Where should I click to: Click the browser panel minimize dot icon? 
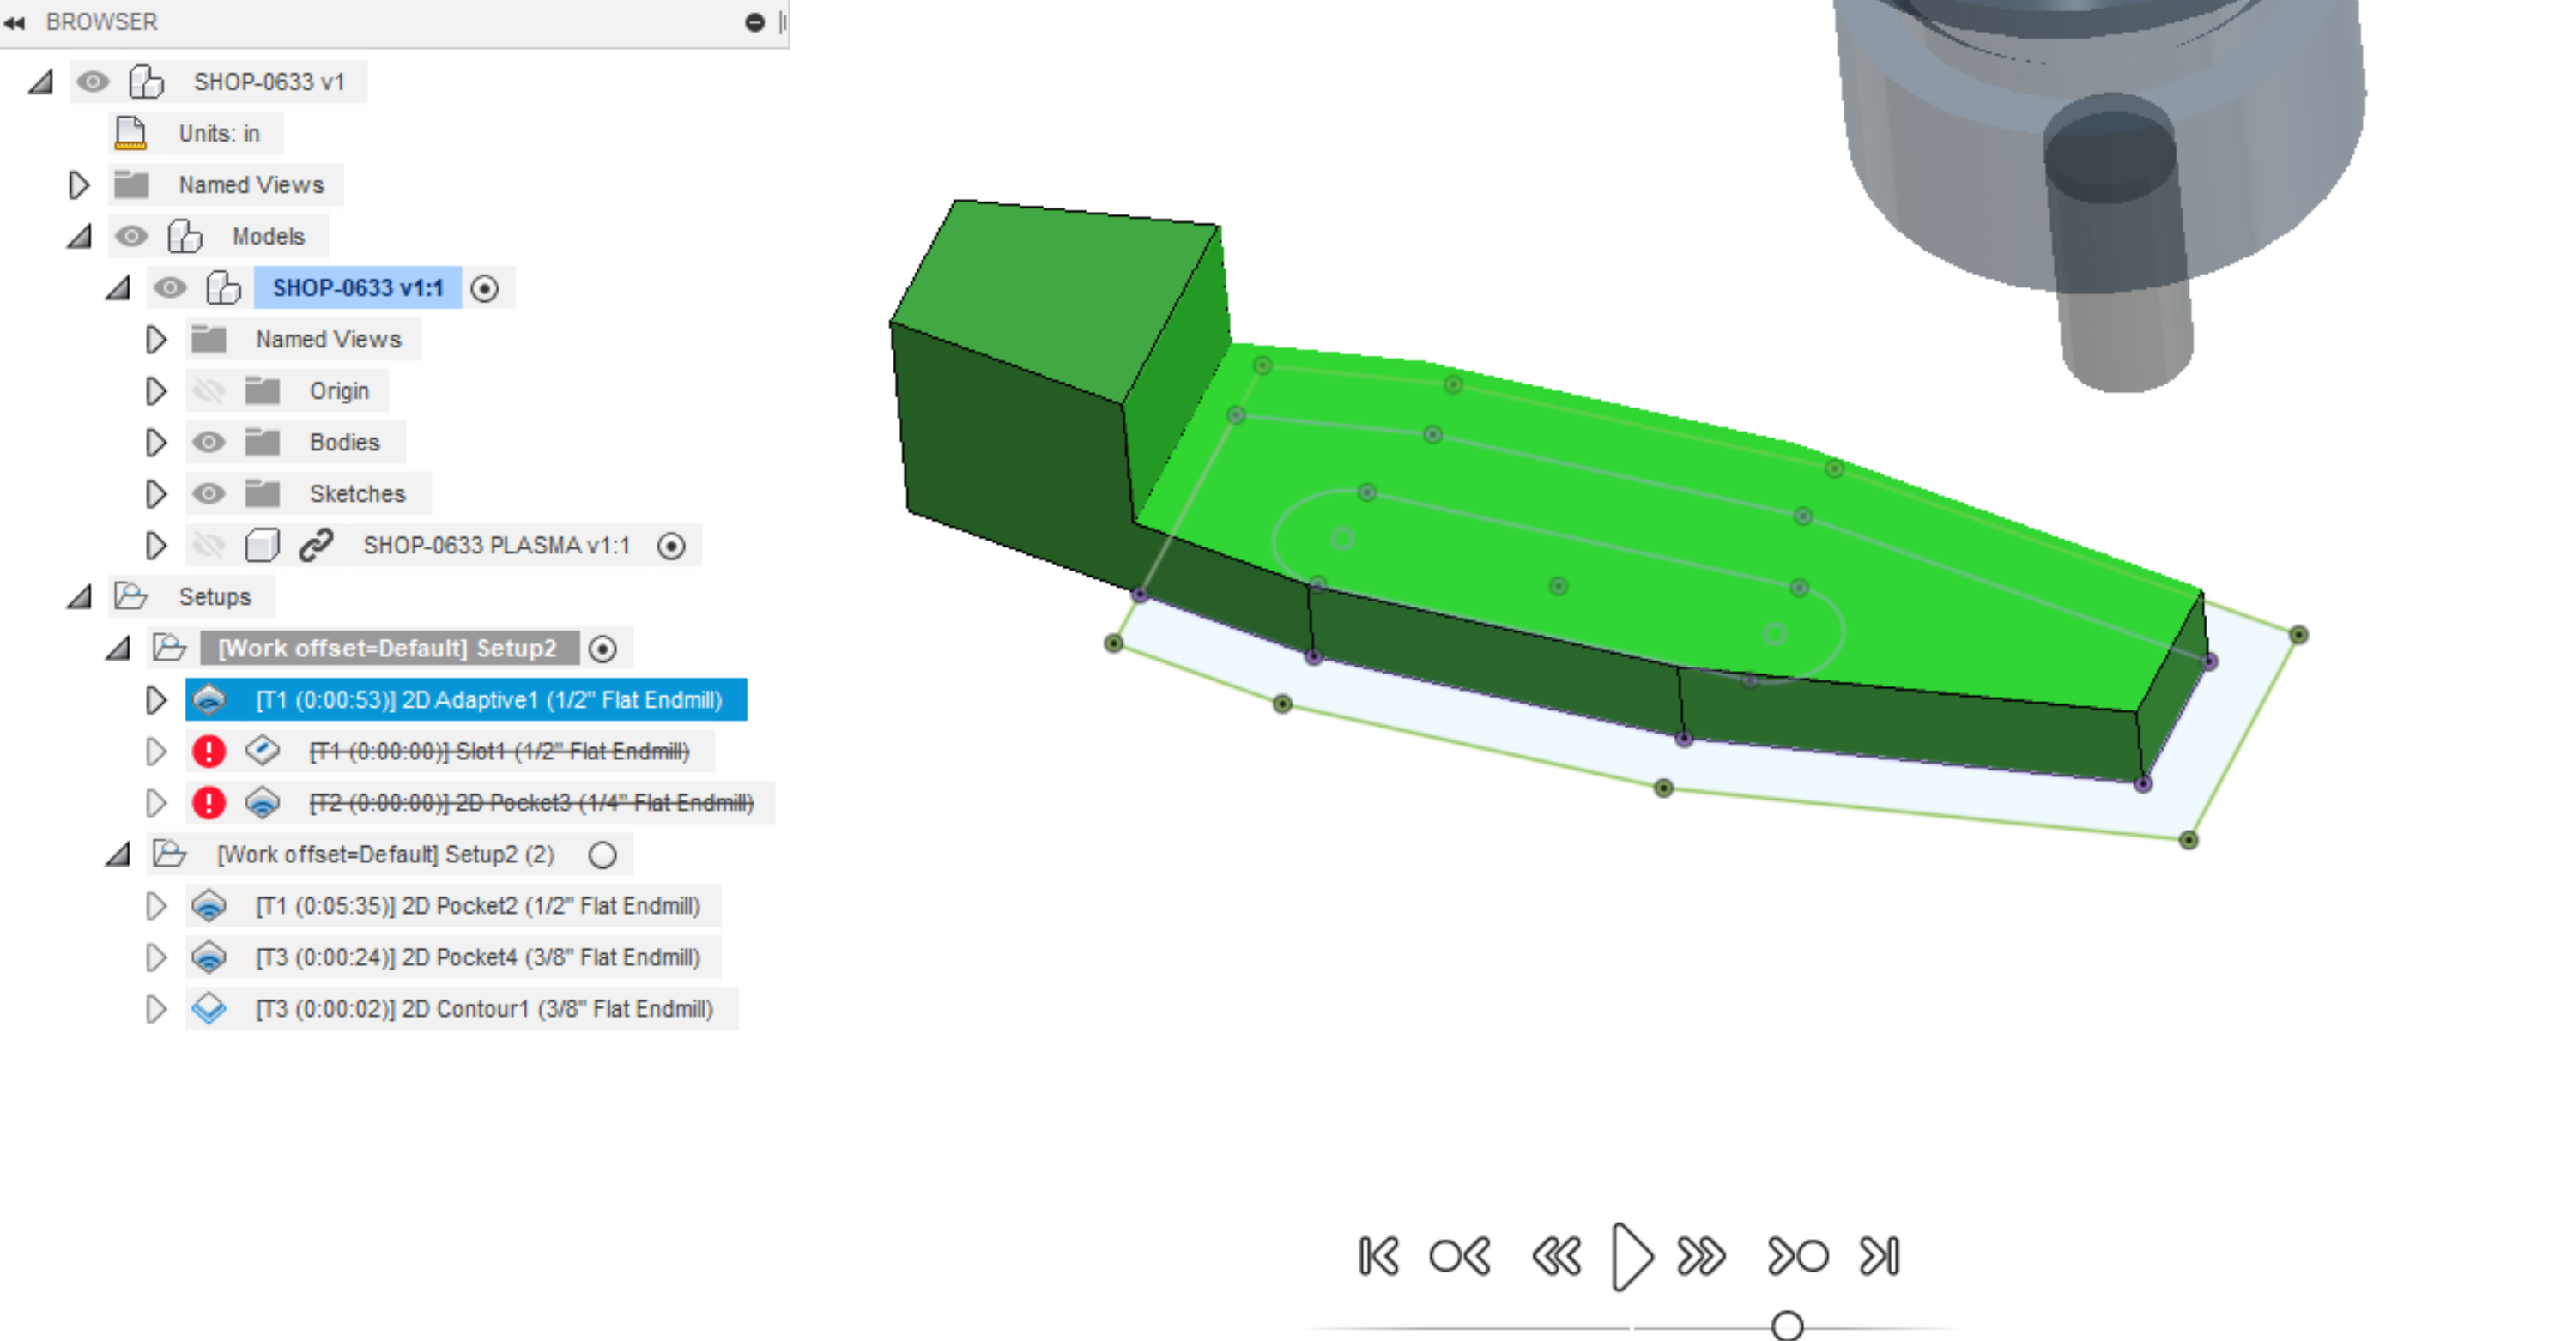[x=754, y=23]
